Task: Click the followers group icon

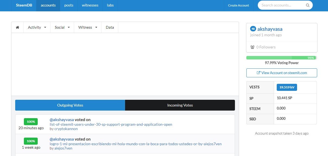Action: [x=252, y=47]
